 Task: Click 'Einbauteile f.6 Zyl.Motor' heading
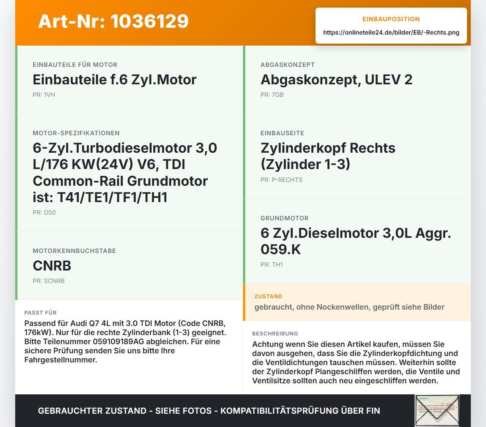(115, 80)
